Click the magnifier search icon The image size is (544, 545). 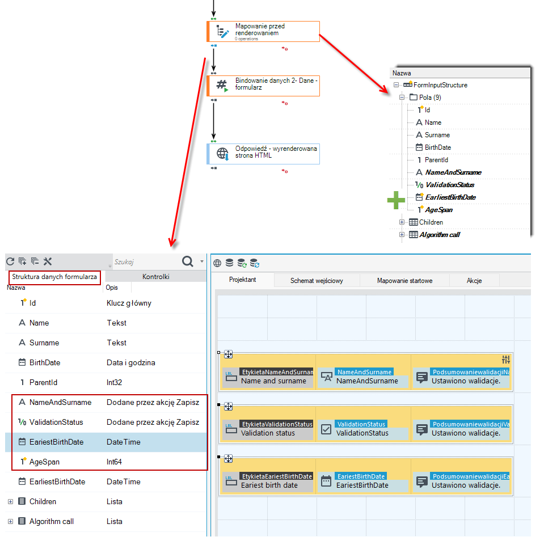point(188,261)
